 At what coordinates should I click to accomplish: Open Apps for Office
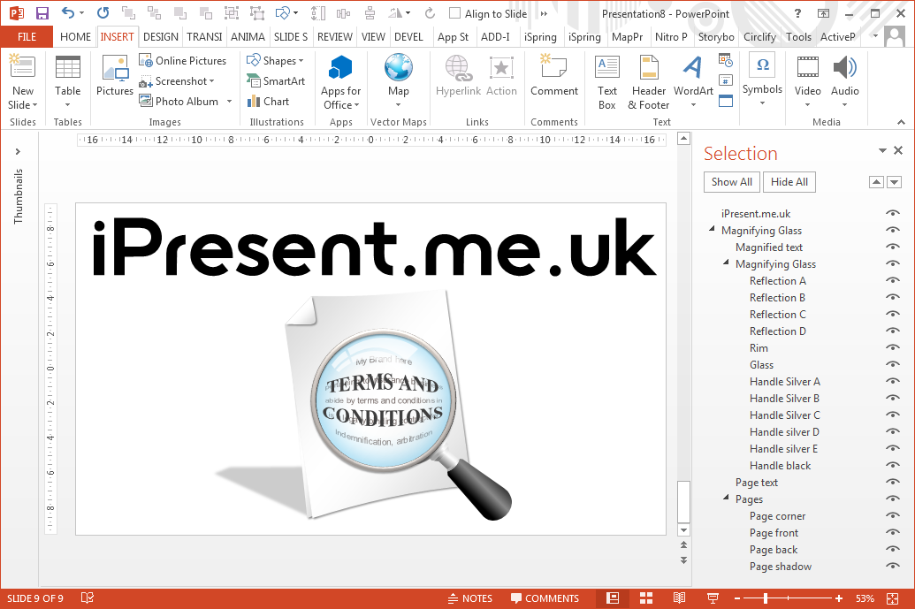340,81
